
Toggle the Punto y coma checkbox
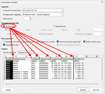click(x=40, y=30)
